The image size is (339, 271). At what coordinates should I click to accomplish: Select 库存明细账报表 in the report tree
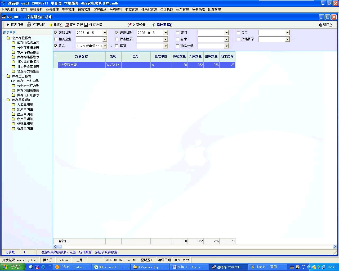[28, 91]
